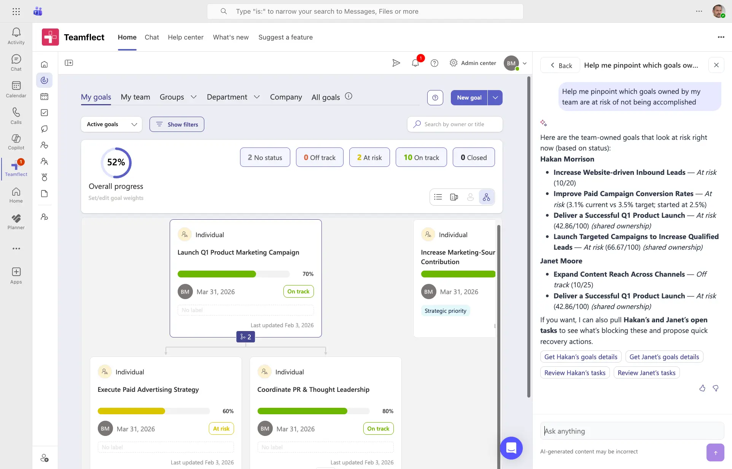
Task: Click Get Hakan's goals details suggestion
Action: [x=581, y=357]
